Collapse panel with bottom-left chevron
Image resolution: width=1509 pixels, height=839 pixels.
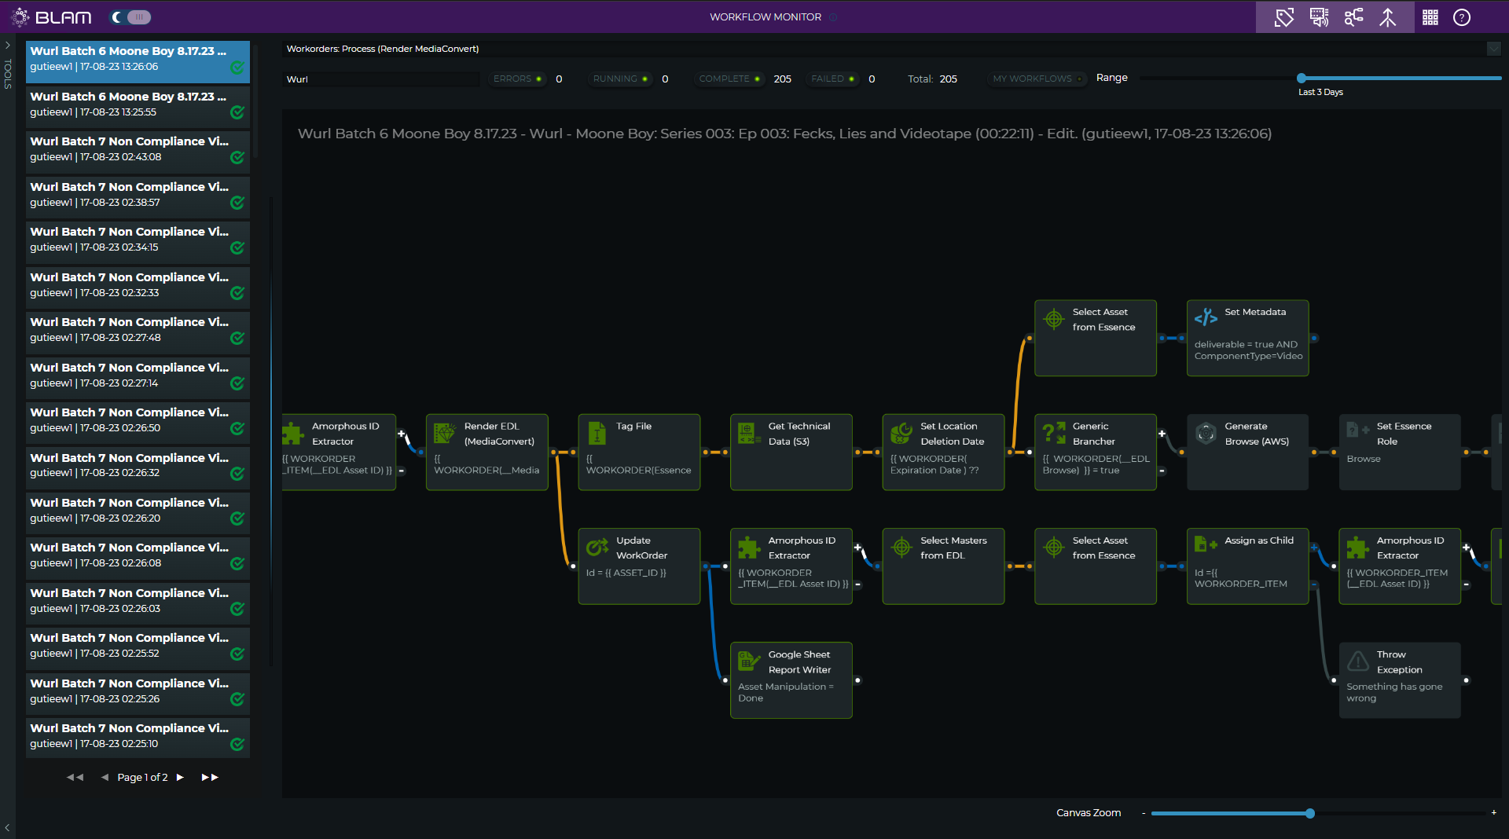coord(7,827)
